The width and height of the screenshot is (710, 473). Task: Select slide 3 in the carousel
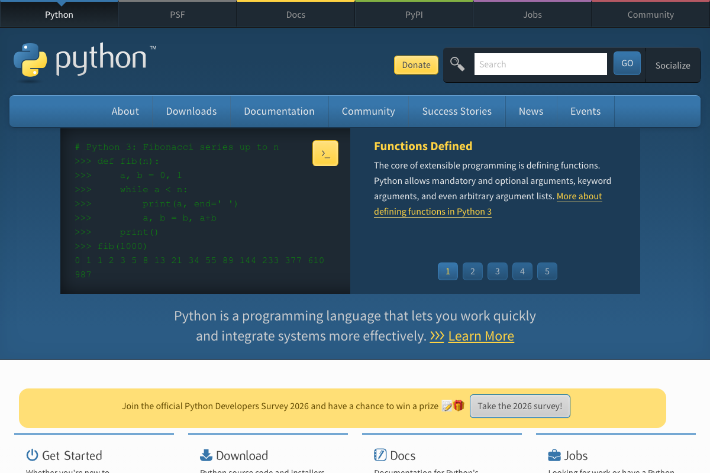[498, 271]
